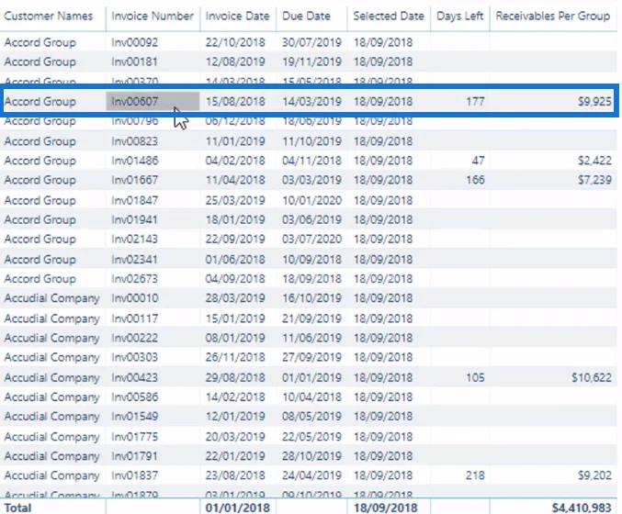Select invoice cell Inv01847
622x514 pixels.
[134, 200]
